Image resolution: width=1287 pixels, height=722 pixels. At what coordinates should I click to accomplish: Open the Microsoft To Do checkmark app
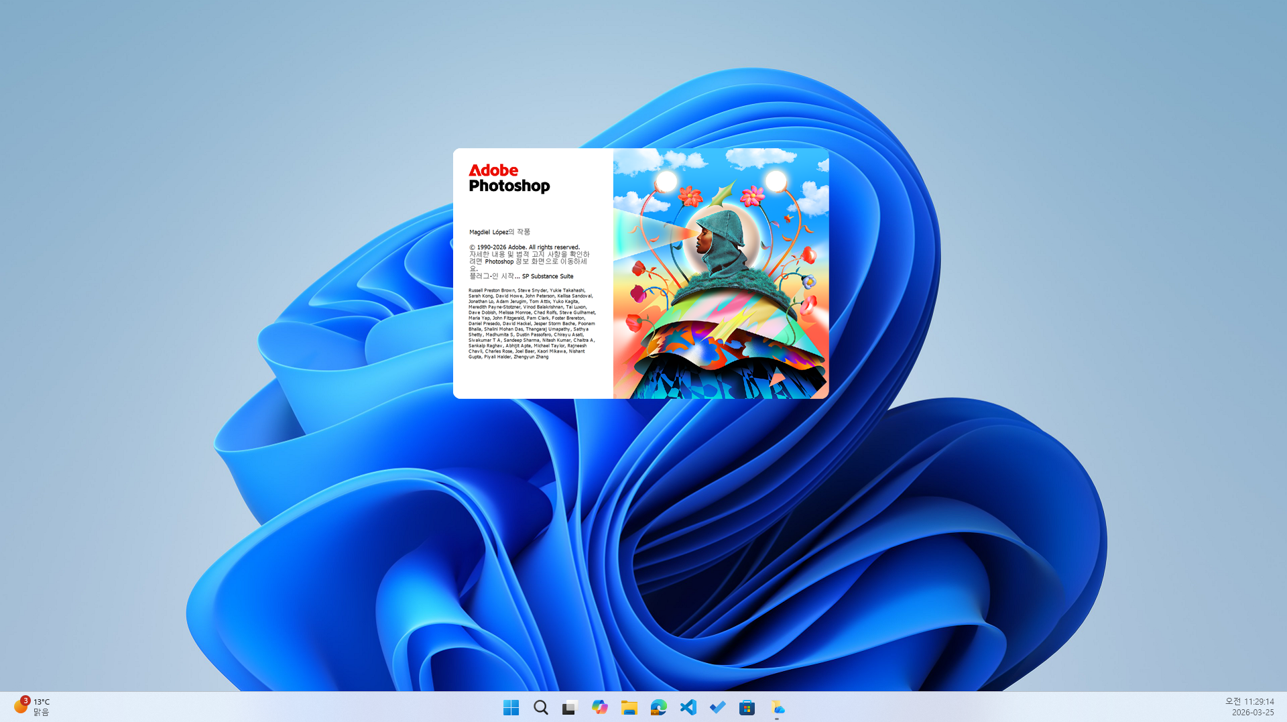(717, 707)
